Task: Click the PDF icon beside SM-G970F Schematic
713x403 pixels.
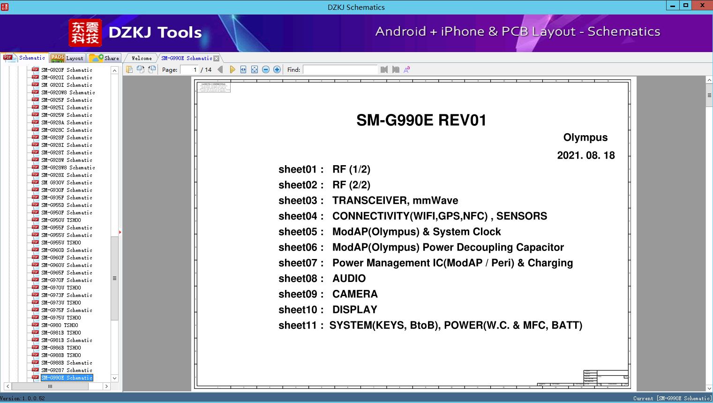Action: (35, 280)
